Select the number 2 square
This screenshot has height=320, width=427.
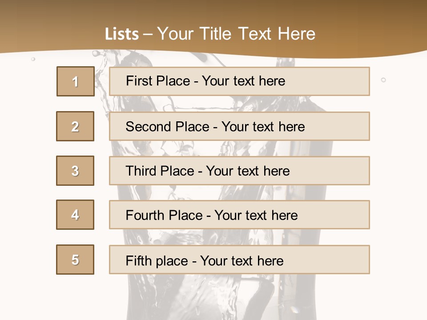coord(75,126)
